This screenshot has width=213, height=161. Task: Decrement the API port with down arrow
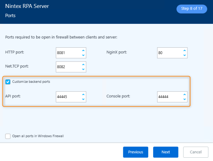[x=83, y=99]
